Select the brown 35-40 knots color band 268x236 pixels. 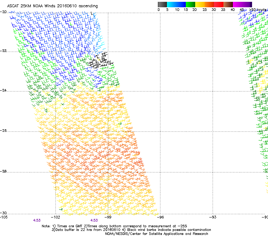point(228,4)
